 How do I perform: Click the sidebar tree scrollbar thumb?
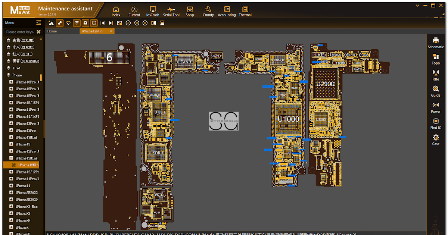pos(41,78)
